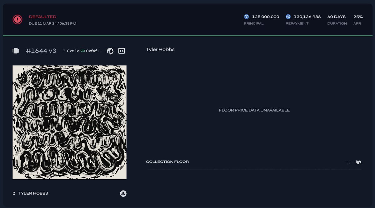Click the FLOOR PRICE DATA UNAVAILABLE message
Viewport: 375px width, 208px height.
point(254,110)
